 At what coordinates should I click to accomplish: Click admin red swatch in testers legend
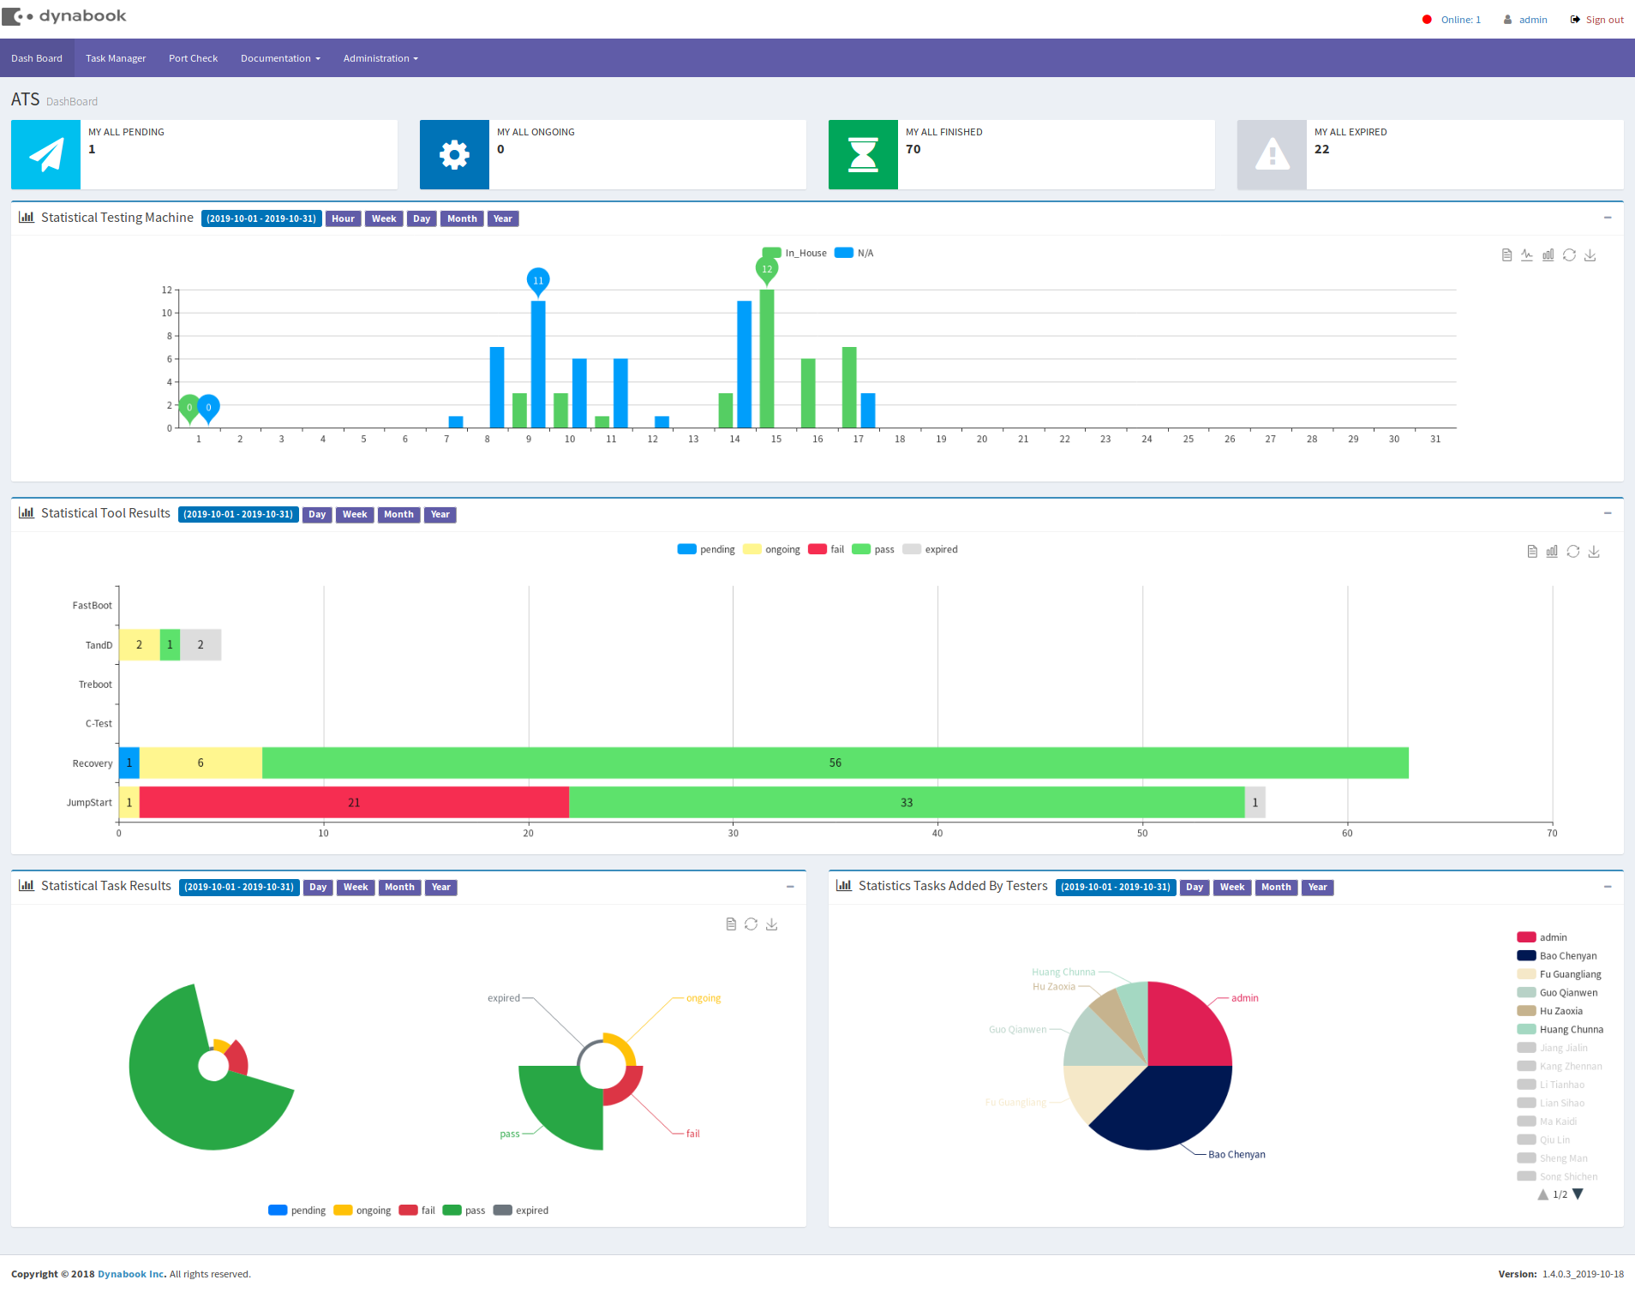1526,937
